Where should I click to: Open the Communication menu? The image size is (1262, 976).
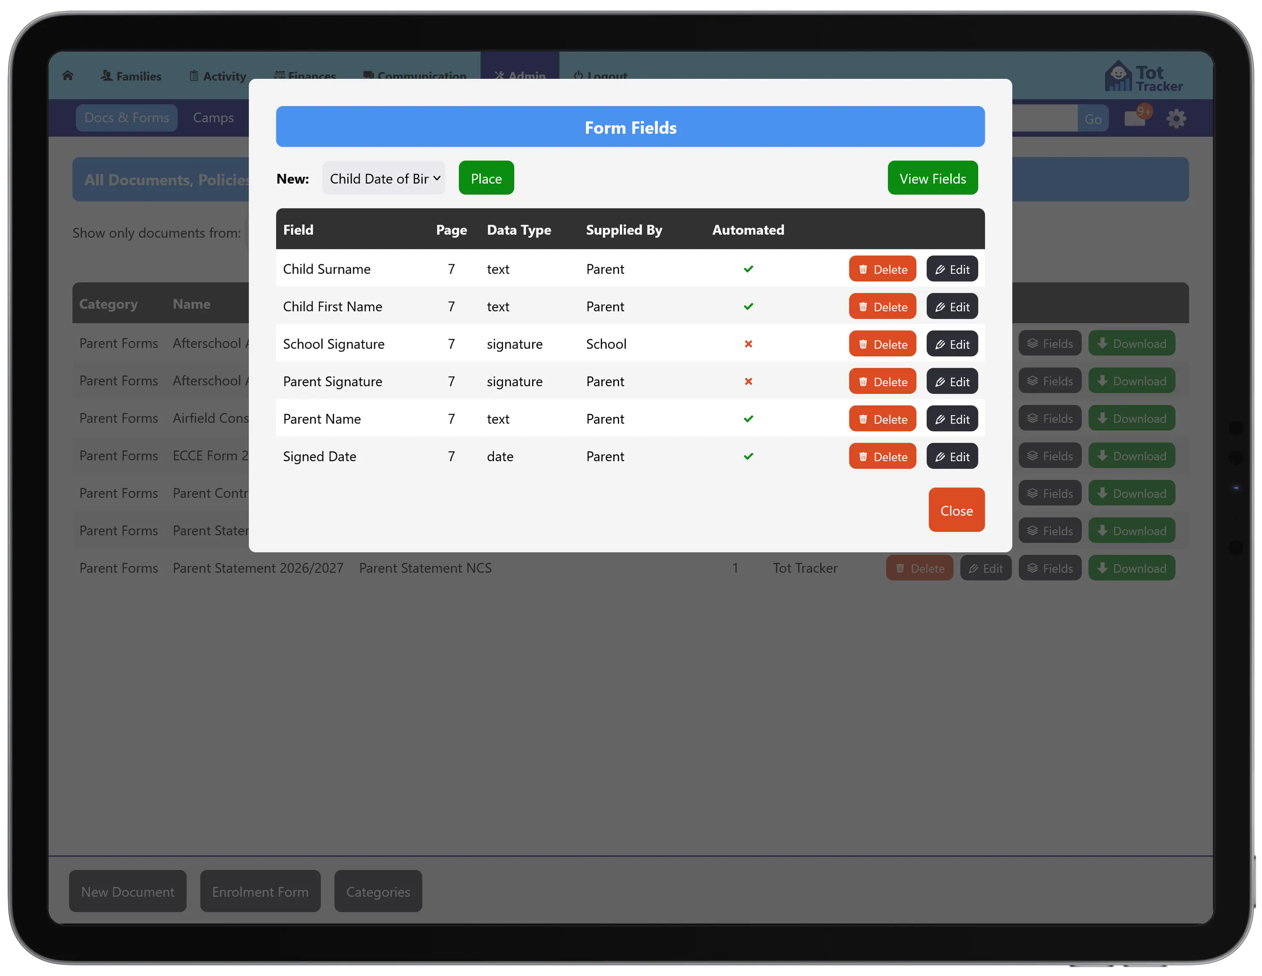[414, 75]
